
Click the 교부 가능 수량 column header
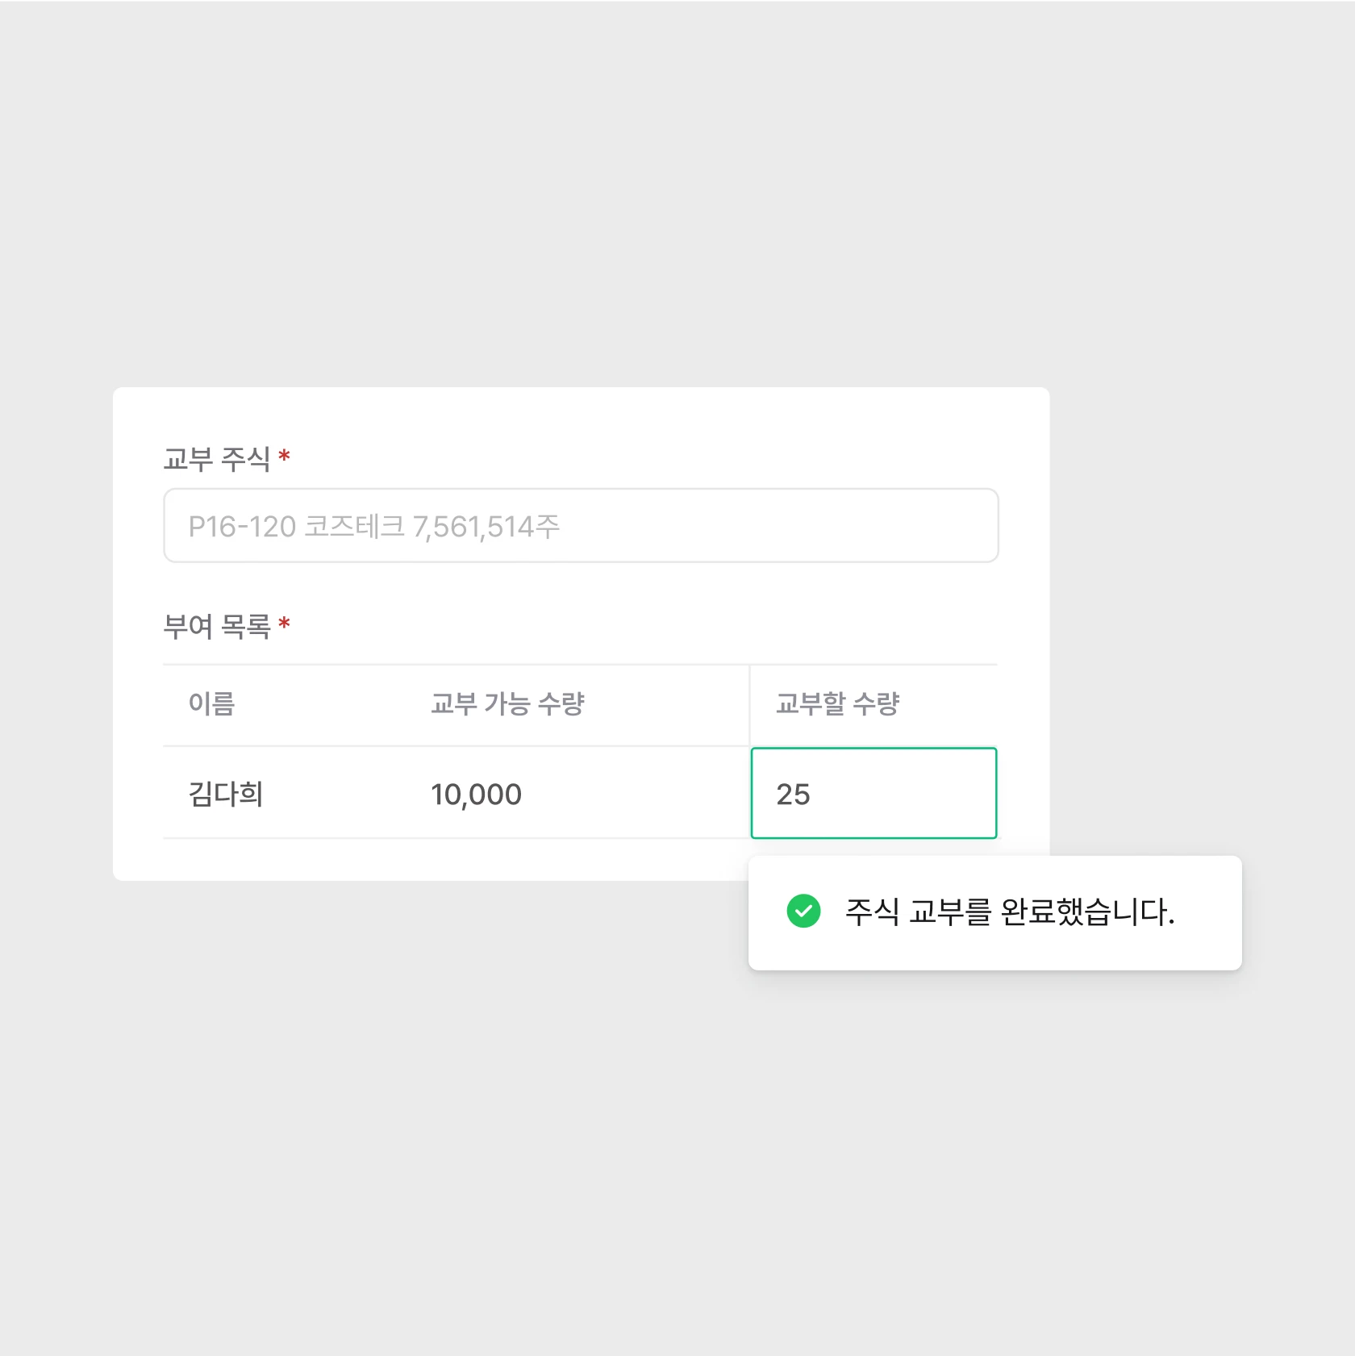[x=507, y=703]
